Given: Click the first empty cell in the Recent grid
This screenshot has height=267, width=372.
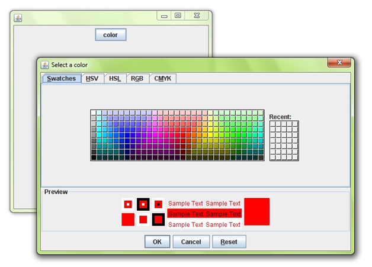Looking at the screenshot, I should [272, 124].
